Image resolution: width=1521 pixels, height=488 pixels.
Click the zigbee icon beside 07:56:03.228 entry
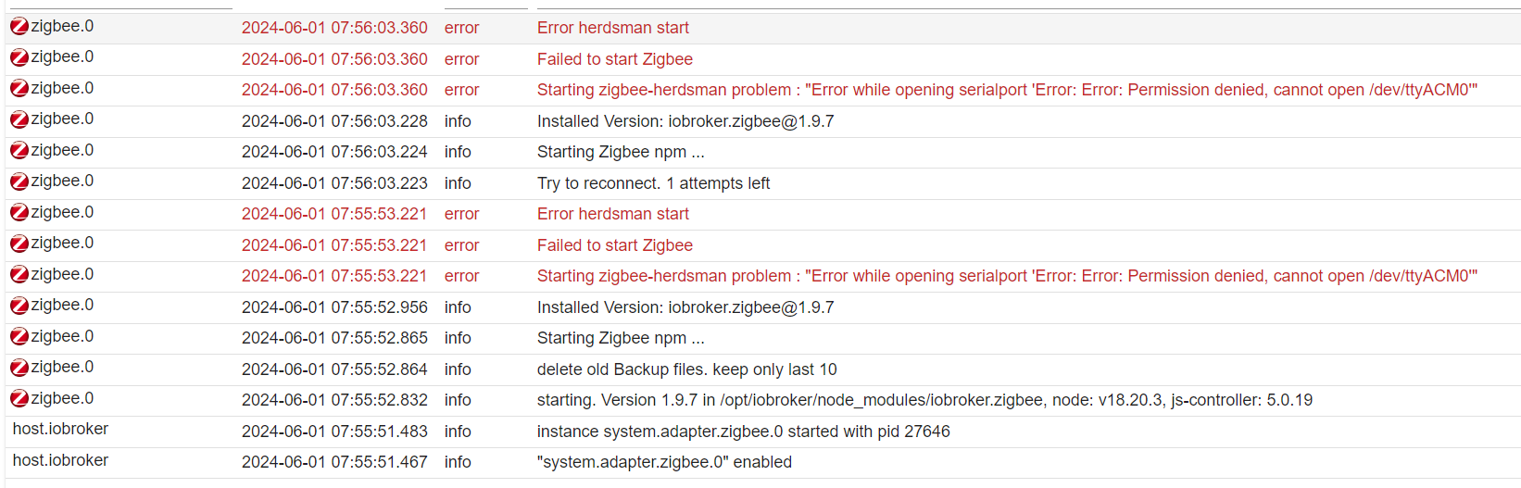[19, 119]
